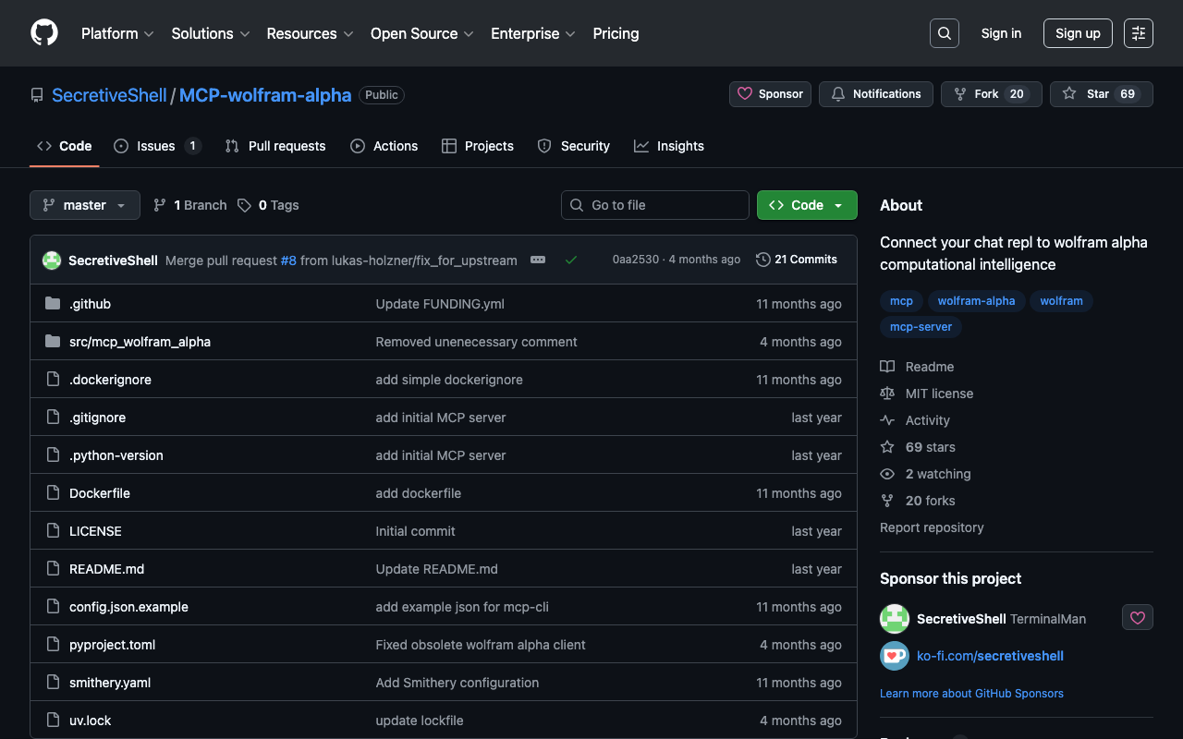
Task: Expand commit message ellipsis button
Action: click(538, 260)
